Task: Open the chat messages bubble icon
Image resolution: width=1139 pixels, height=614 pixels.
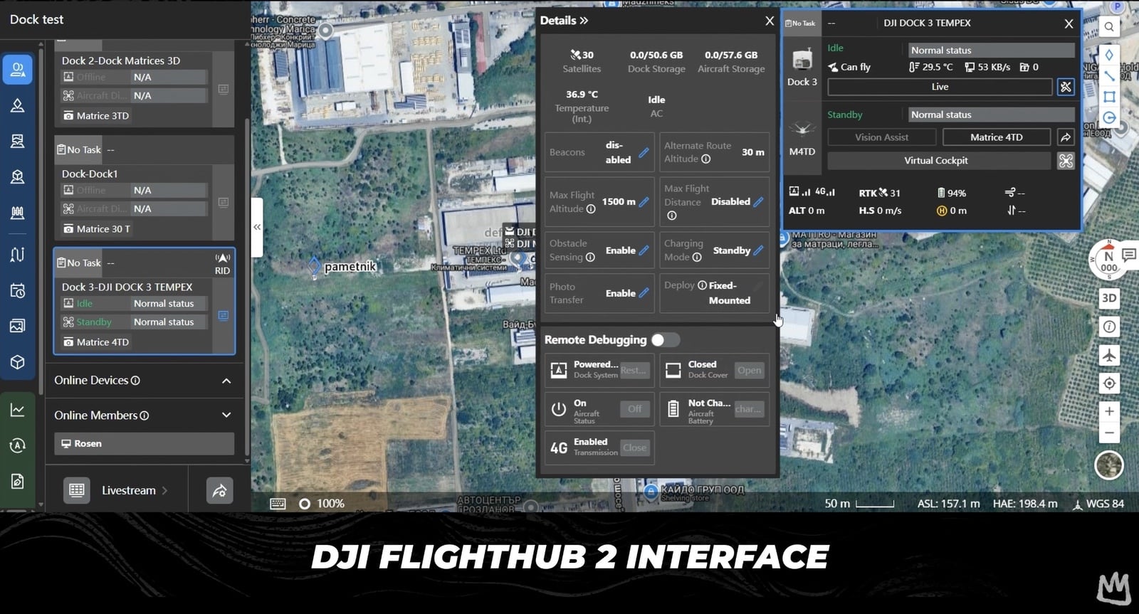Action: tap(1129, 255)
